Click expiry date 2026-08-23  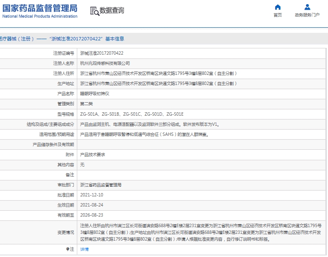(92, 215)
